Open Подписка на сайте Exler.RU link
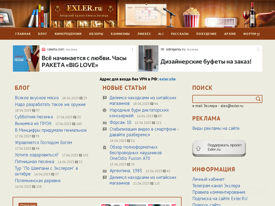275x206 pixels. coord(220,199)
